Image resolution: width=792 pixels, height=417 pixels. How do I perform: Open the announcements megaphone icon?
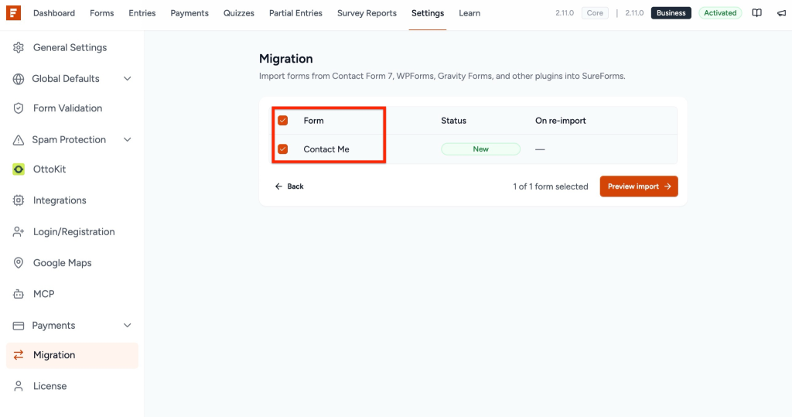pyautogui.click(x=781, y=12)
